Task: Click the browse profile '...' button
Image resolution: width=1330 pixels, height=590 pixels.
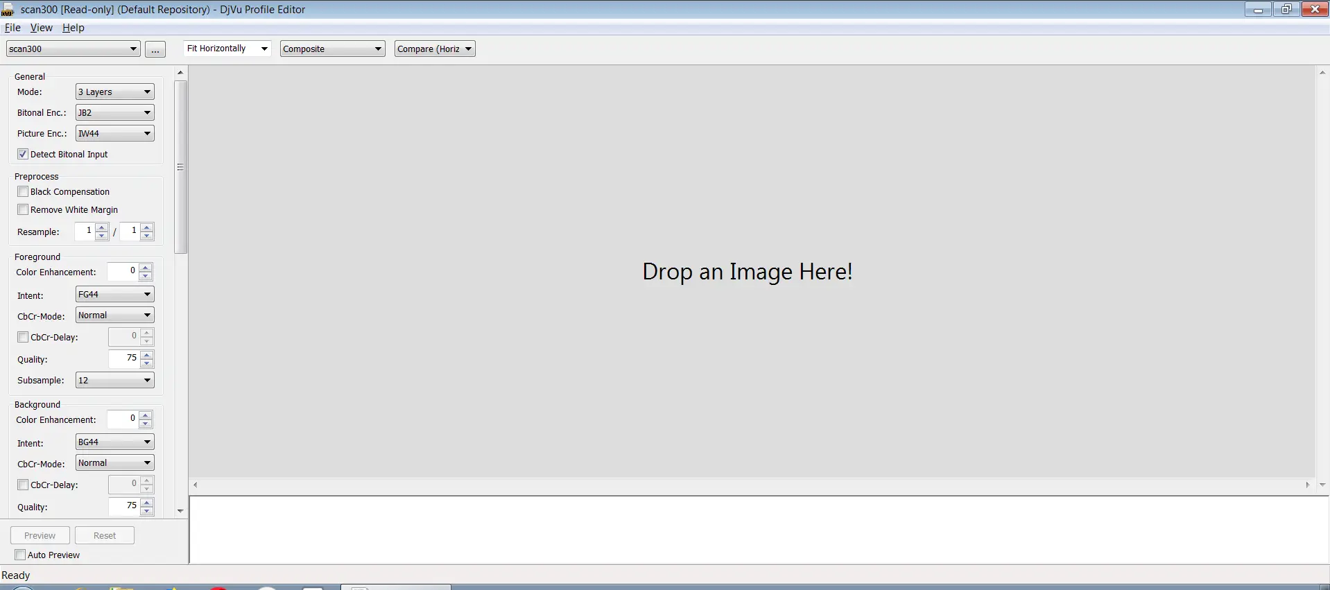Action: 155,49
